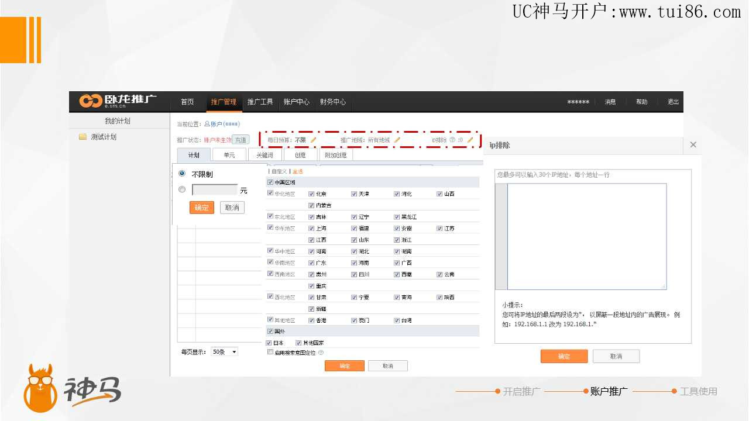Open the 每页显示 50条 dropdown
Viewport: 749px width, 421px height.
pos(225,352)
